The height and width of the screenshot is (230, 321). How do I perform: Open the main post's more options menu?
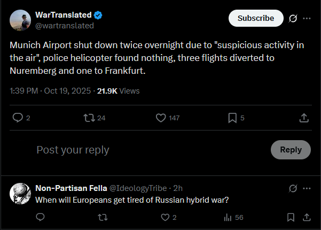click(307, 18)
